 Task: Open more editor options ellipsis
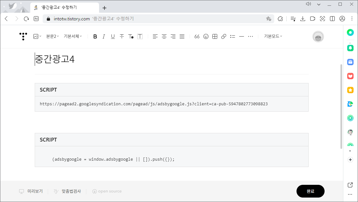250,37
